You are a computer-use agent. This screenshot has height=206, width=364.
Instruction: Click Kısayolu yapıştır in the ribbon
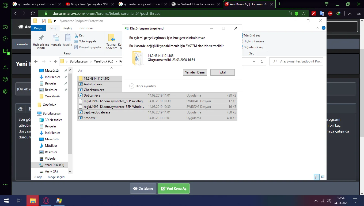pos(88,47)
